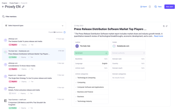This screenshot has height=110, width=175.
Task: Open Negative sentiment on Considerations To Know
Action: click(x=13, y=69)
